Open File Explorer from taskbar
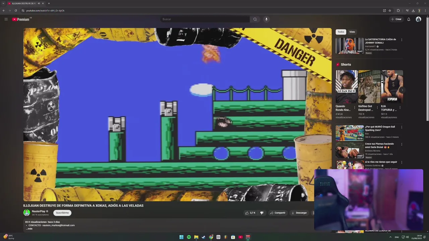Screen dimensions: 429x241 [x=196, y=237]
